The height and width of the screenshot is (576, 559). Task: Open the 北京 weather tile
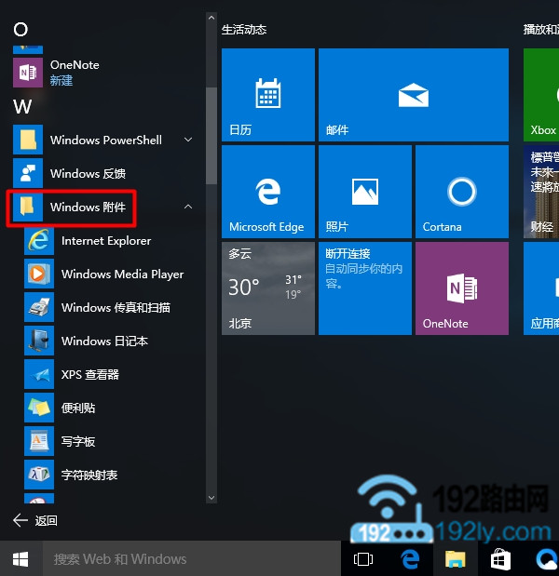[x=268, y=288]
